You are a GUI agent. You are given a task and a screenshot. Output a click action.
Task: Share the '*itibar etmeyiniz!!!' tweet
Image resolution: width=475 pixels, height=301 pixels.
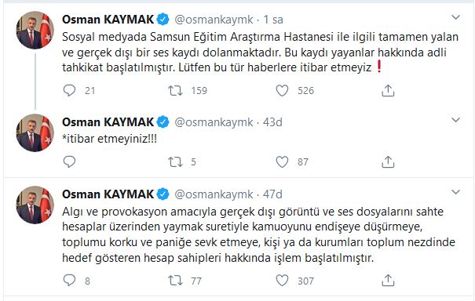[388, 161]
